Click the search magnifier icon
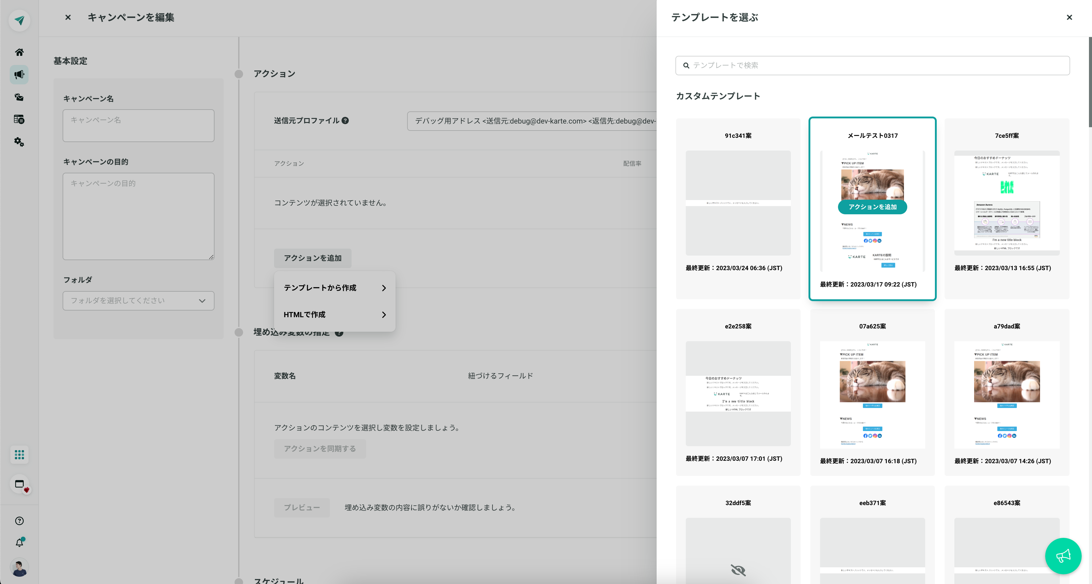 (x=686, y=66)
